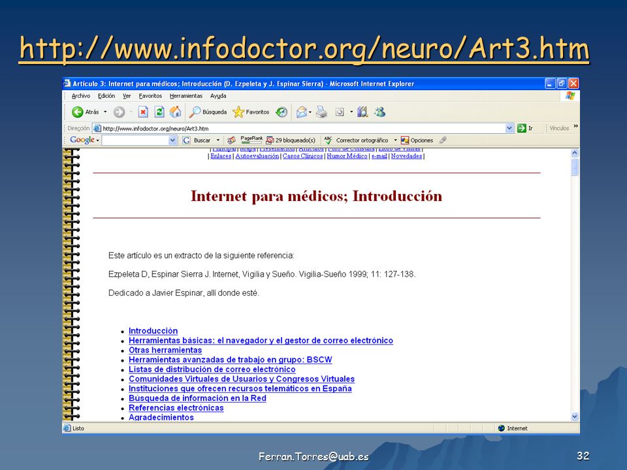Click the Google News toolbar icon
This screenshot has width=627, height=470.
231,140
